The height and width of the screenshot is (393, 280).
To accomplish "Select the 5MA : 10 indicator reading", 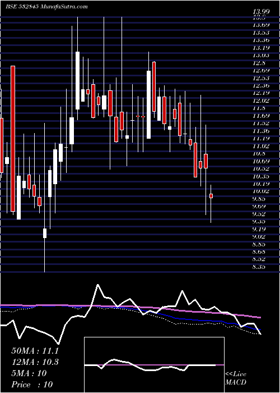I will tap(29, 373).
